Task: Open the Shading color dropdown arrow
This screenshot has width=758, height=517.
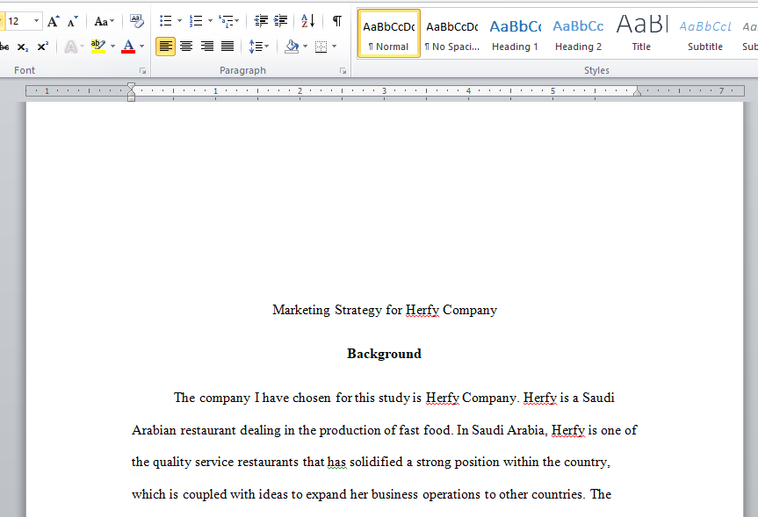Action: 305,47
